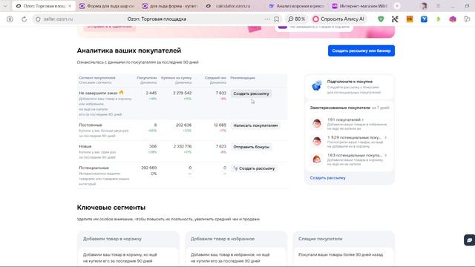Click the Спросить Алису AI button

tap(338, 19)
